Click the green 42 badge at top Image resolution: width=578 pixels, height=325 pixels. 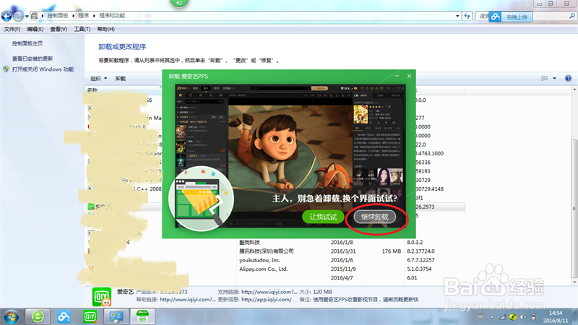coord(179,3)
